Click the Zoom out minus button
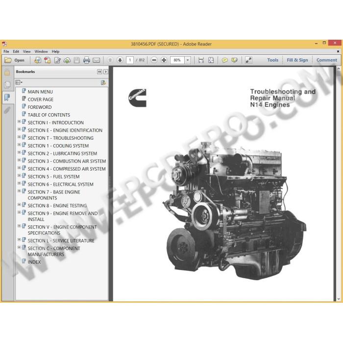This screenshot has height=343, width=343. pos(154,60)
